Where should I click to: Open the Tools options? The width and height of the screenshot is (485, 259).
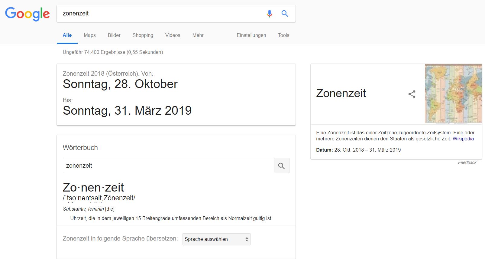click(x=283, y=35)
